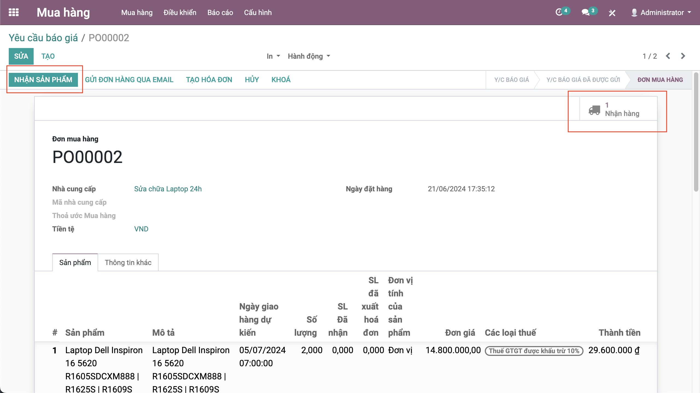Image resolution: width=700 pixels, height=393 pixels.
Task: Select the Y/C BÁO GIÁ status stage
Action: pyautogui.click(x=511, y=80)
